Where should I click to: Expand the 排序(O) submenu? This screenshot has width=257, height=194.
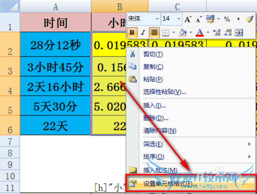point(191,157)
